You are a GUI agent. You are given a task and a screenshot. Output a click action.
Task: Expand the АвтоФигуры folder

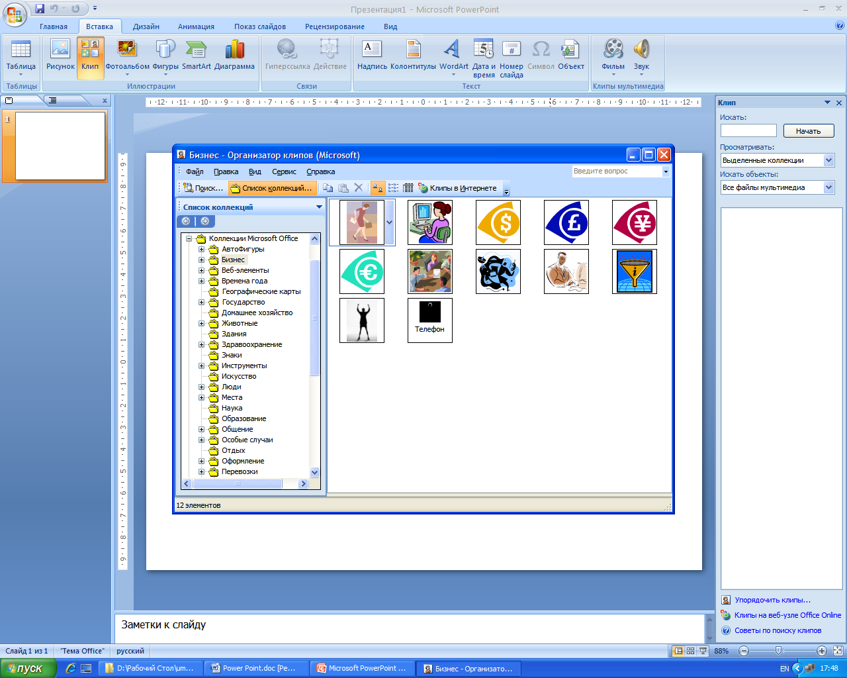[202, 249]
